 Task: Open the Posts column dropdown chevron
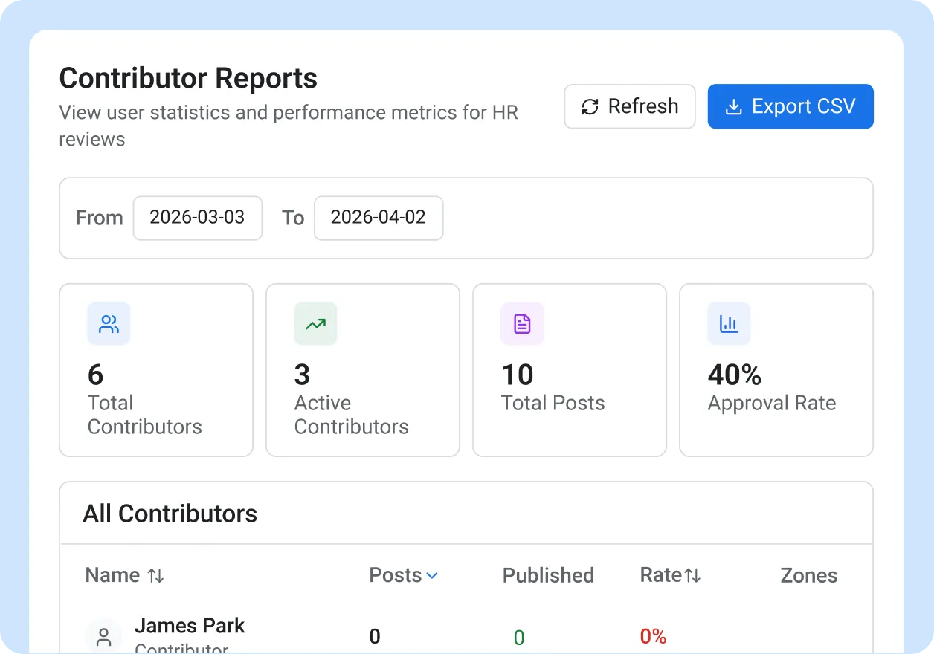(434, 574)
